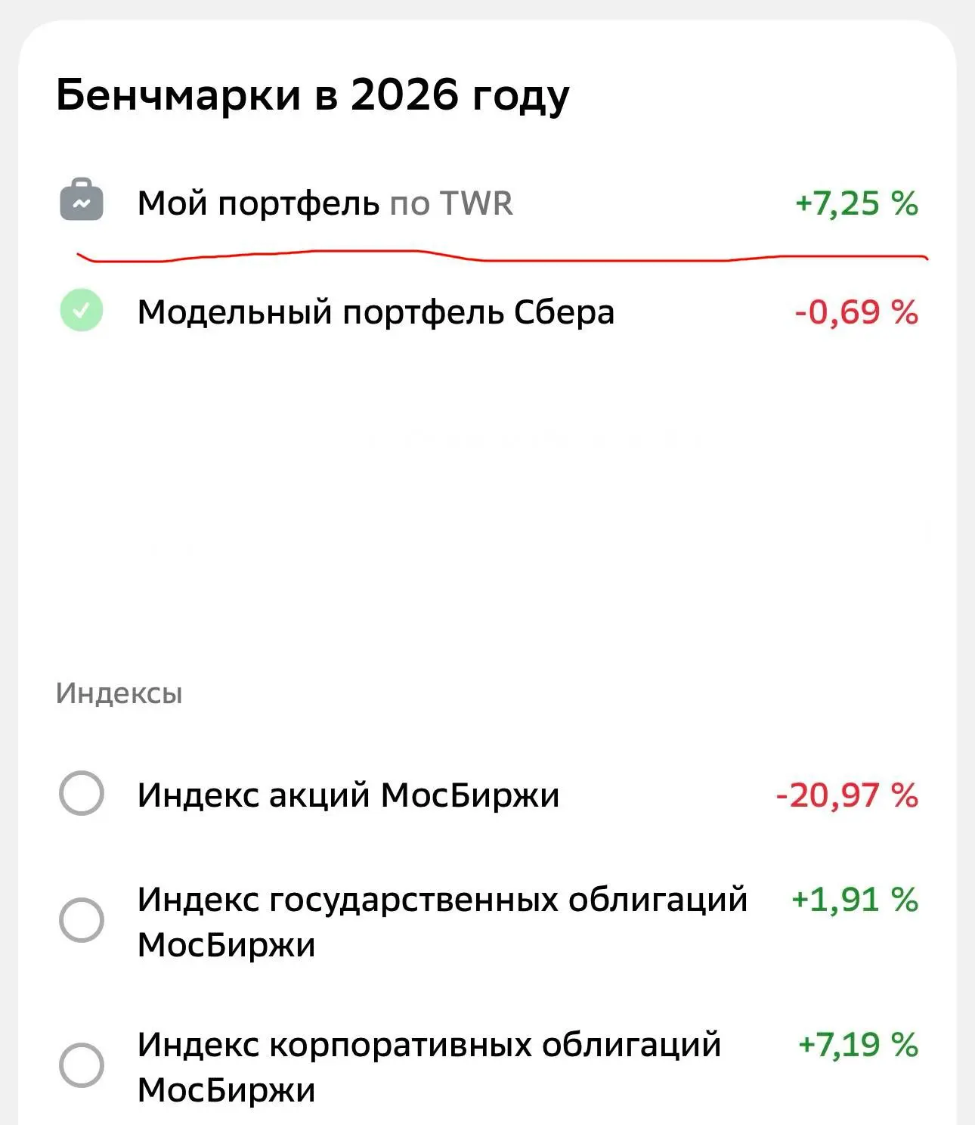Click the +1,91 % government bonds value

coord(855,899)
